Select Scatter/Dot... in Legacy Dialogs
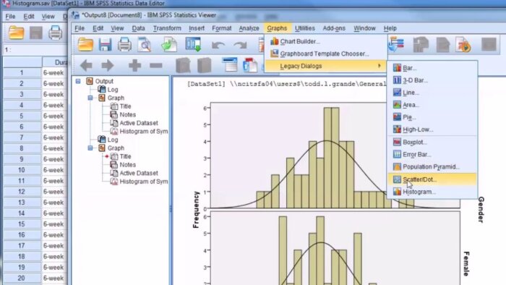This screenshot has height=285, width=506. point(432,179)
